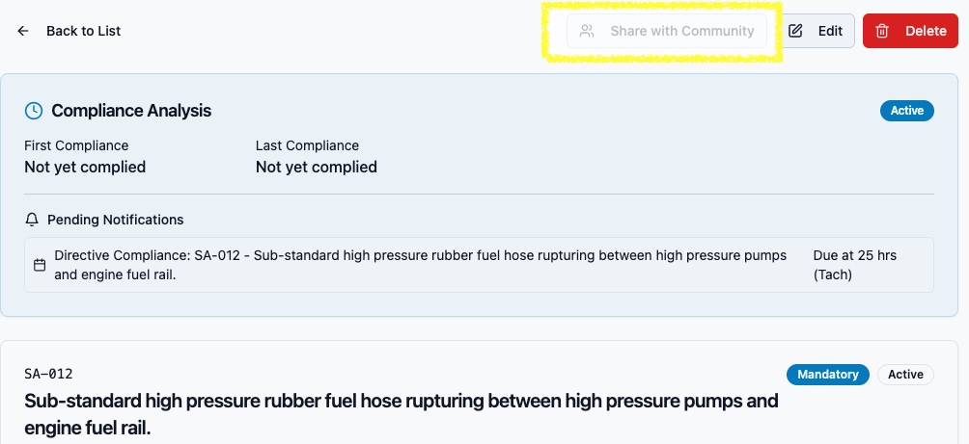This screenshot has height=444, width=969.
Task: Click the bell icon for Pending Notifications
Action: [32, 220]
